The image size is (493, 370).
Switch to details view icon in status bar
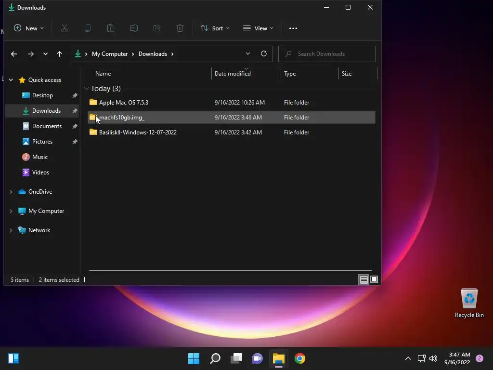click(x=364, y=280)
